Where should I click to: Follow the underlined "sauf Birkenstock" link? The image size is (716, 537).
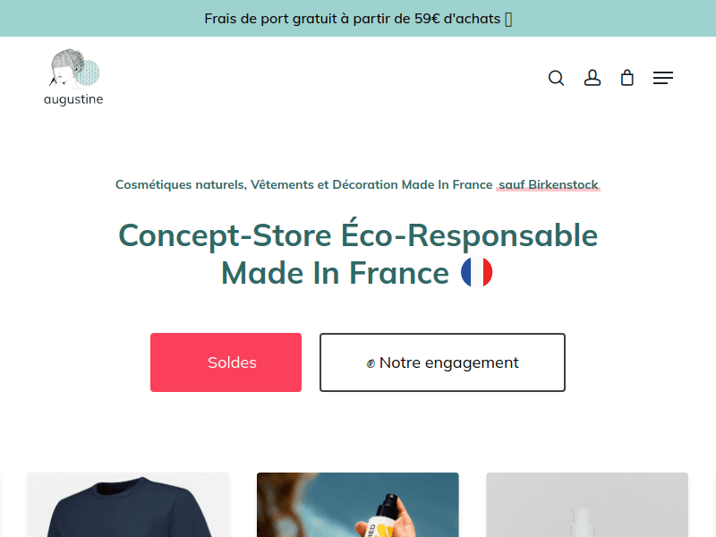pyautogui.click(x=548, y=185)
